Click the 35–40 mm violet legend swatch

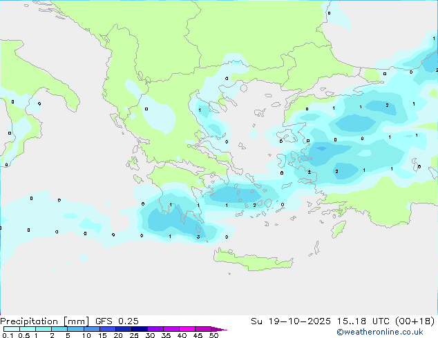coord(171,329)
